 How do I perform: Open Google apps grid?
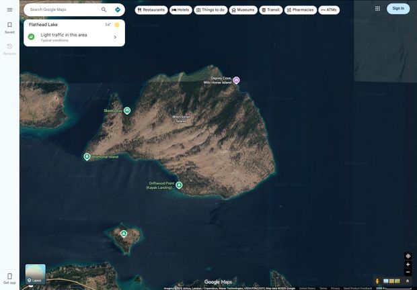(377, 9)
